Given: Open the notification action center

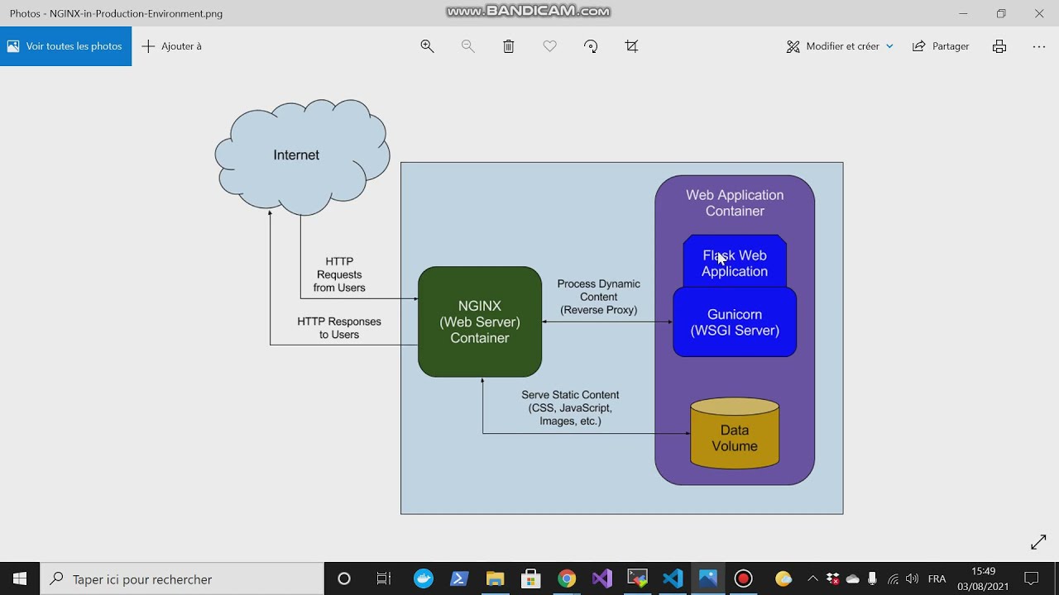Looking at the screenshot, I should pos(1032,578).
